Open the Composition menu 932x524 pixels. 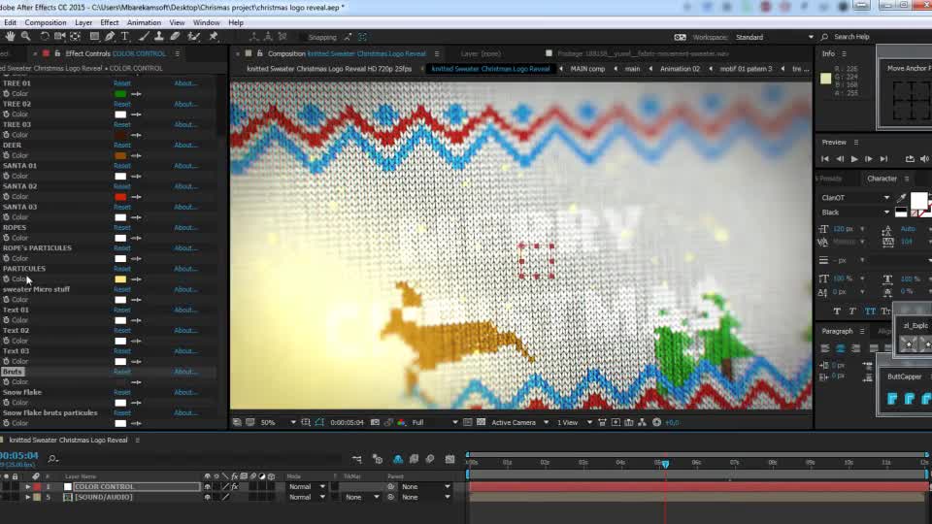(46, 22)
